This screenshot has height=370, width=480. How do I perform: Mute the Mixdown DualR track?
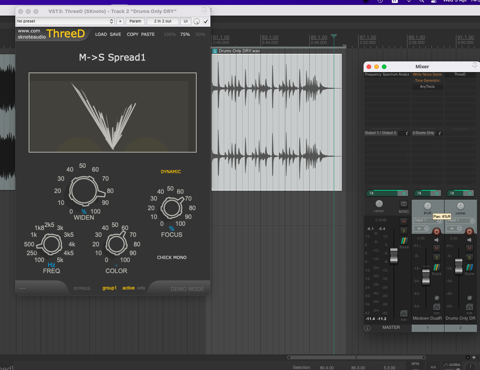point(436,248)
